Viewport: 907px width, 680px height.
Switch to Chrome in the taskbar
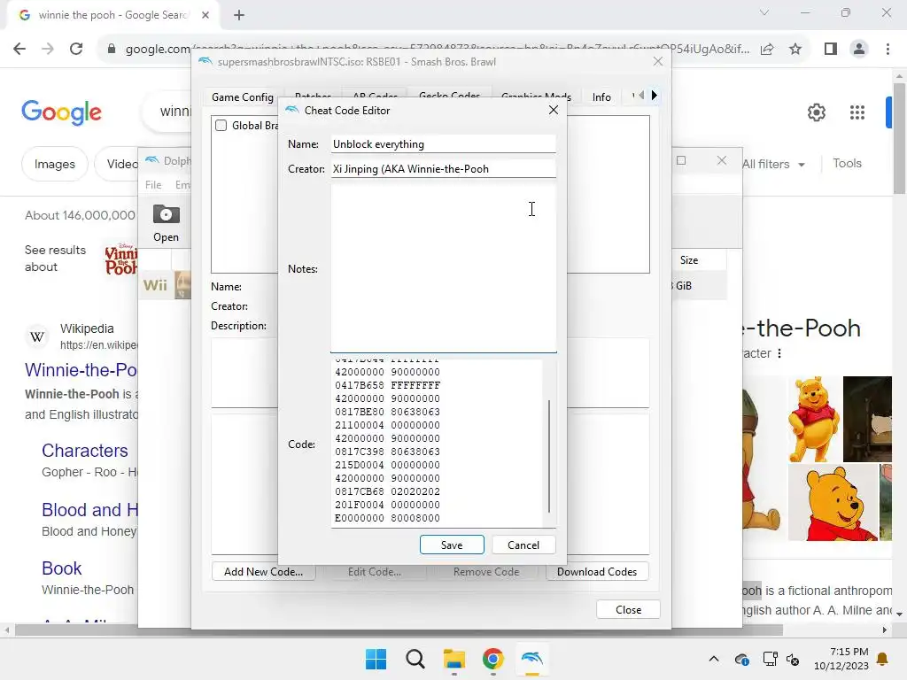point(492,659)
